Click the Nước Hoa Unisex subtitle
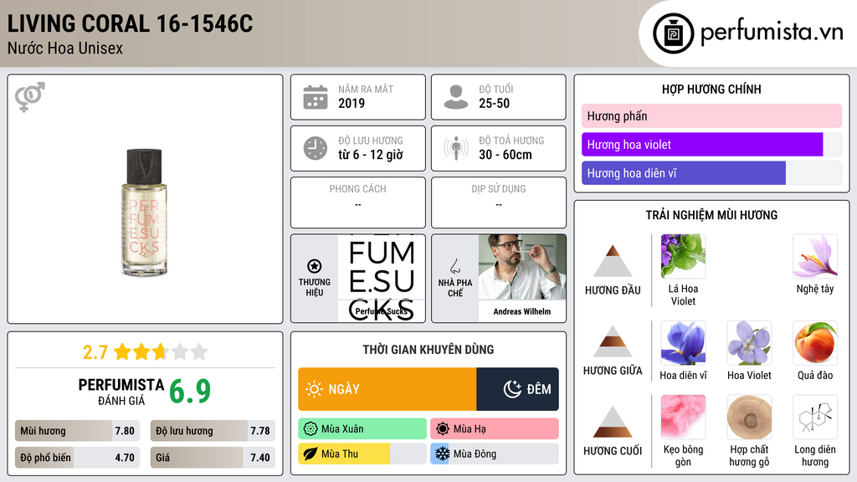This screenshot has height=482, width=857. point(65,49)
